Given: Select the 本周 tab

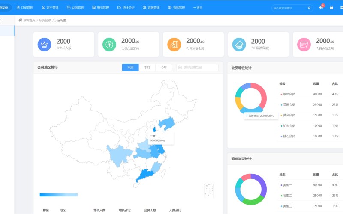Looking at the screenshot, I should pos(130,68).
